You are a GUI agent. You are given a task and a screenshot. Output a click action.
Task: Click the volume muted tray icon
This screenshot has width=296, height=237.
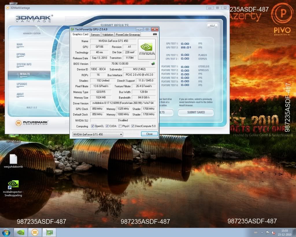pyautogui.click(x=273, y=232)
